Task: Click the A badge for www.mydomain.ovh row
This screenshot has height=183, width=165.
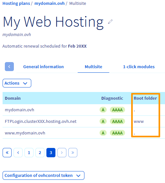Action: click(x=103, y=133)
